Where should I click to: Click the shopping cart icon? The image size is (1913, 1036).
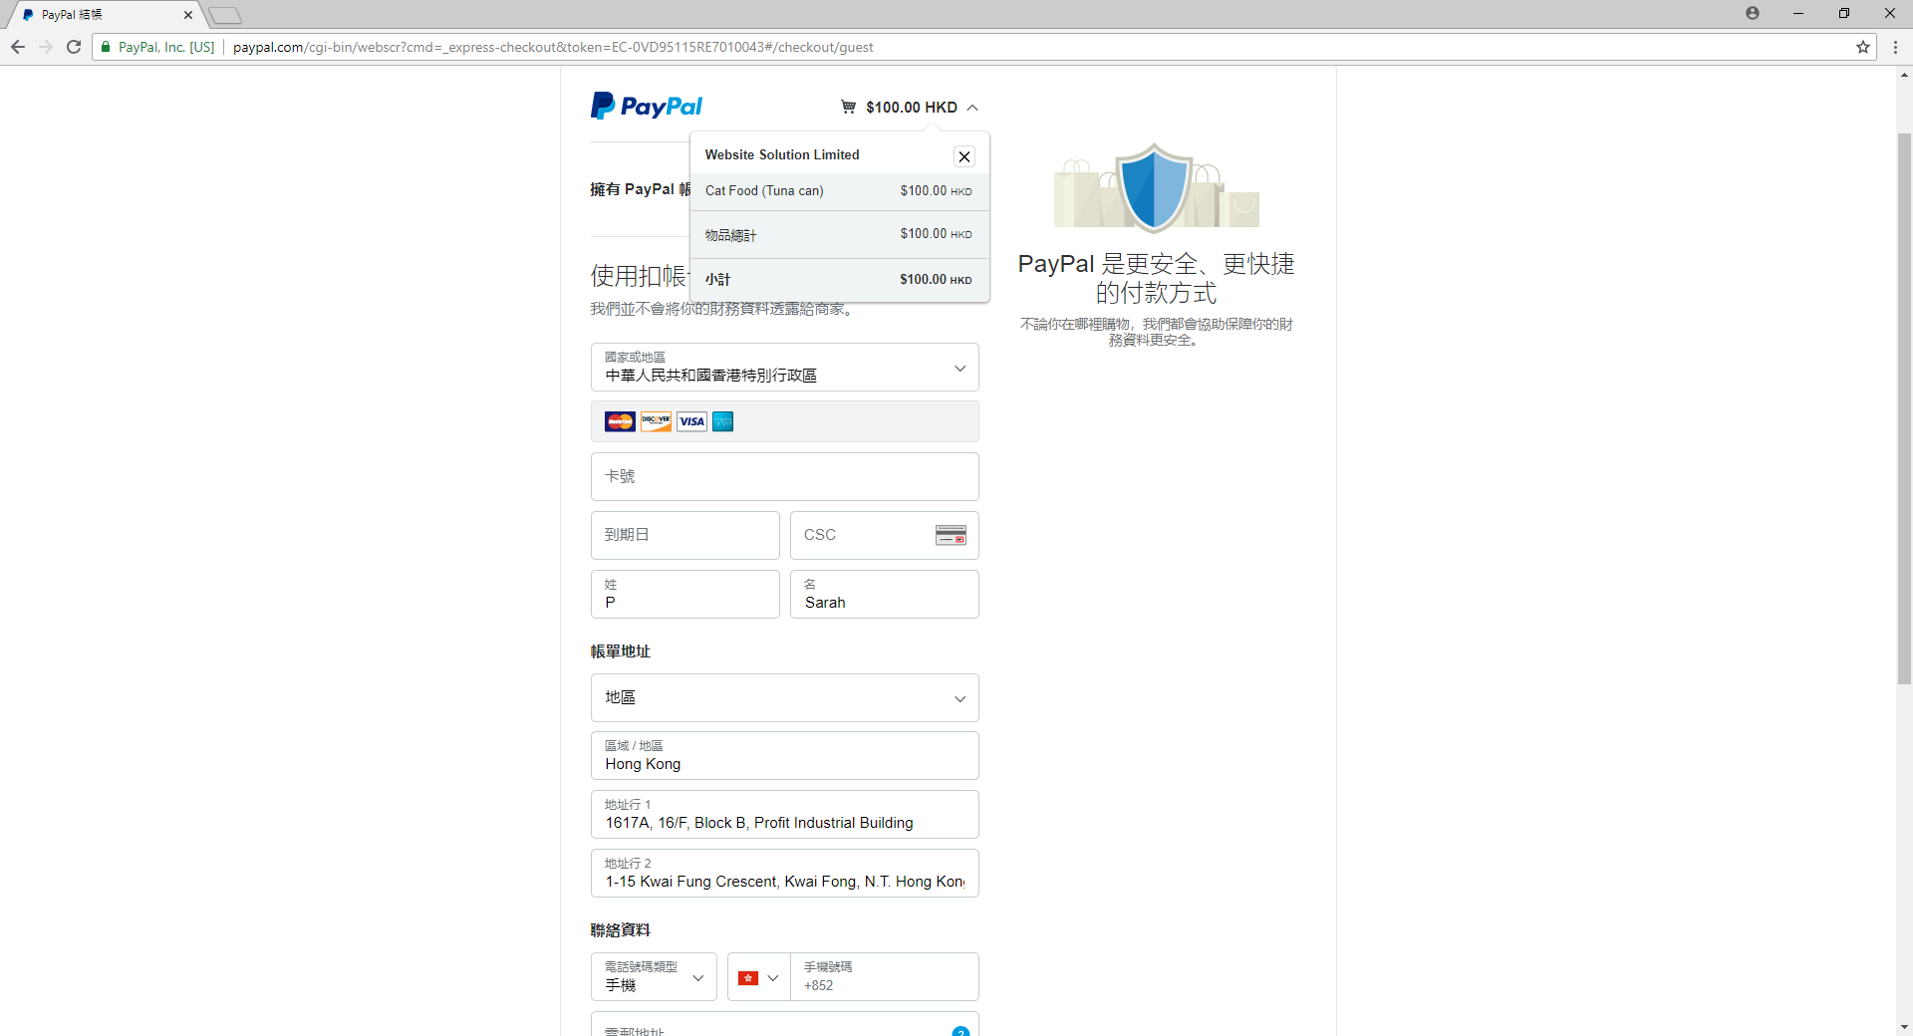(848, 107)
